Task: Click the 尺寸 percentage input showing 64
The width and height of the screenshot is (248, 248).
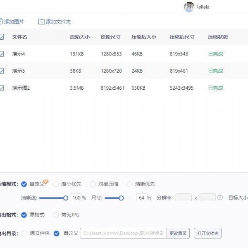Action: coord(142,198)
